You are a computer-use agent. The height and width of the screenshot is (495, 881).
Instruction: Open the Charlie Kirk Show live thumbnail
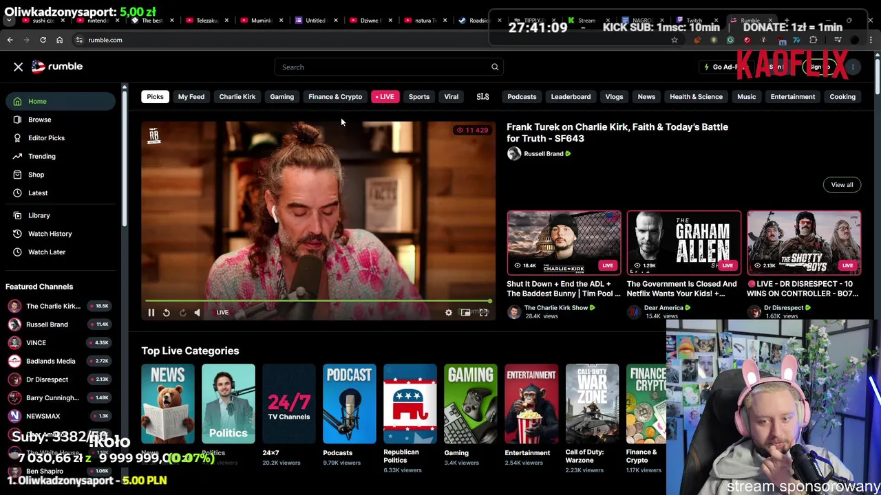click(564, 243)
